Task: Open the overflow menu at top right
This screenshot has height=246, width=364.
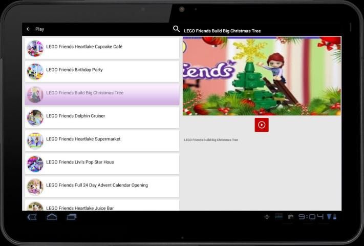Action: pyautogui.click(x=350, y=28)
